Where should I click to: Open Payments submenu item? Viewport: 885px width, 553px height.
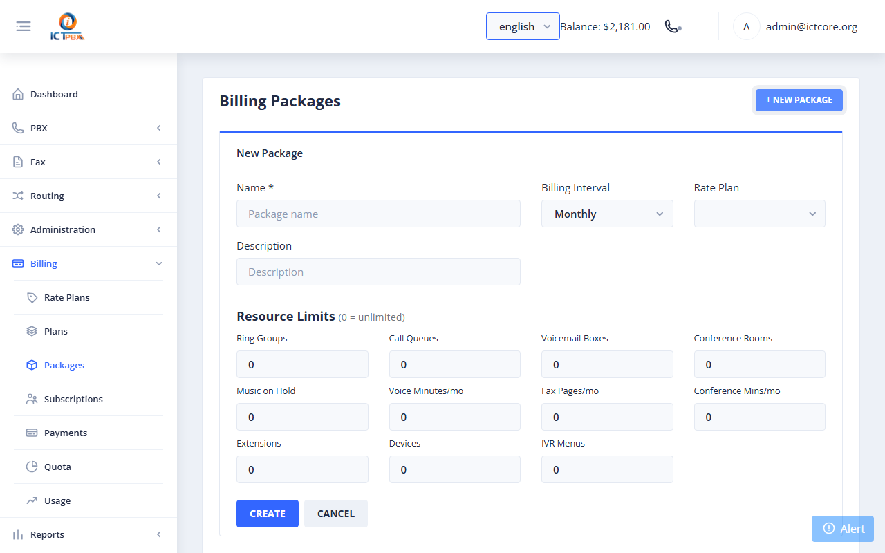click(88, 433)
